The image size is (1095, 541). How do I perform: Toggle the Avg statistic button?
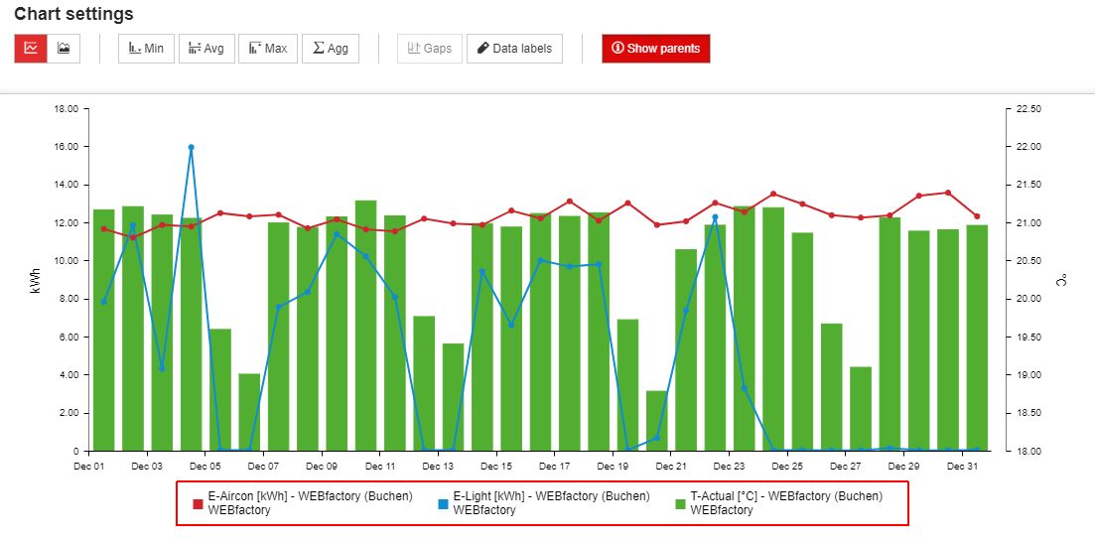pos(206,48)
